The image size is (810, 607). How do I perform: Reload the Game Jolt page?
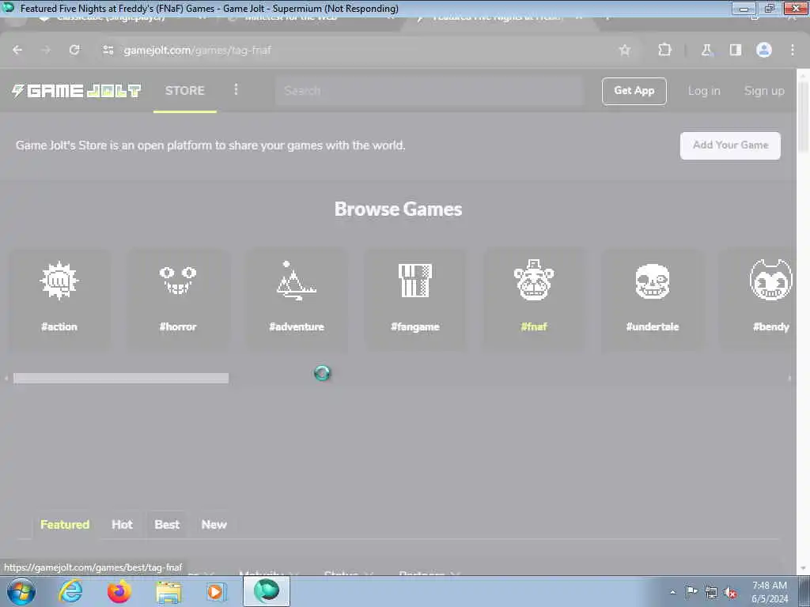74,50
